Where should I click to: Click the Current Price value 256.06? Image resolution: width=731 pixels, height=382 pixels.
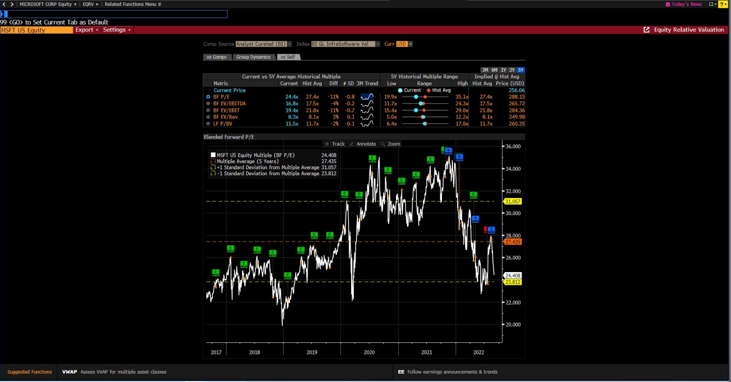(x=517, y=91)
